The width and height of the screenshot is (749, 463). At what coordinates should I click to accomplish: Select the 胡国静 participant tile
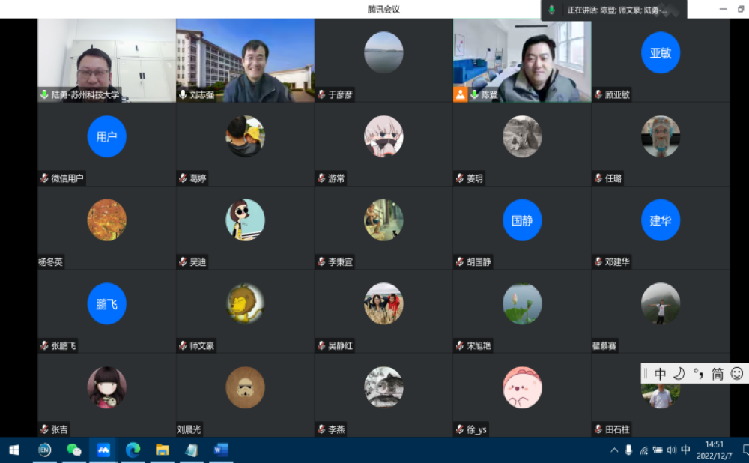pyautogui.click(x=521, y=228)
